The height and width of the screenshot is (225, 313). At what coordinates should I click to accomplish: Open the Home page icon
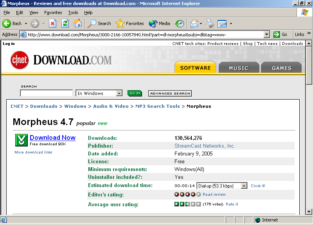[x=77, y=23]
